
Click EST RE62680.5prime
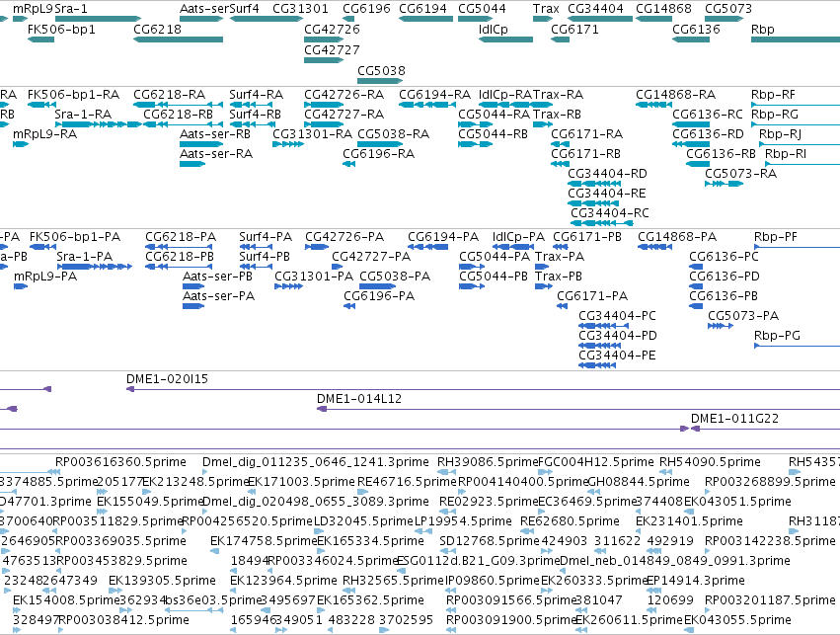point(570,520)
